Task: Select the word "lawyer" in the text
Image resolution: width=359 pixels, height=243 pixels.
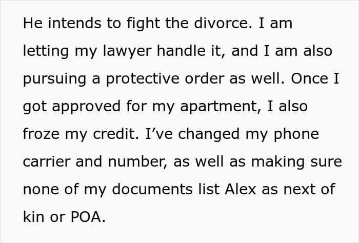Action: [127, 52]
